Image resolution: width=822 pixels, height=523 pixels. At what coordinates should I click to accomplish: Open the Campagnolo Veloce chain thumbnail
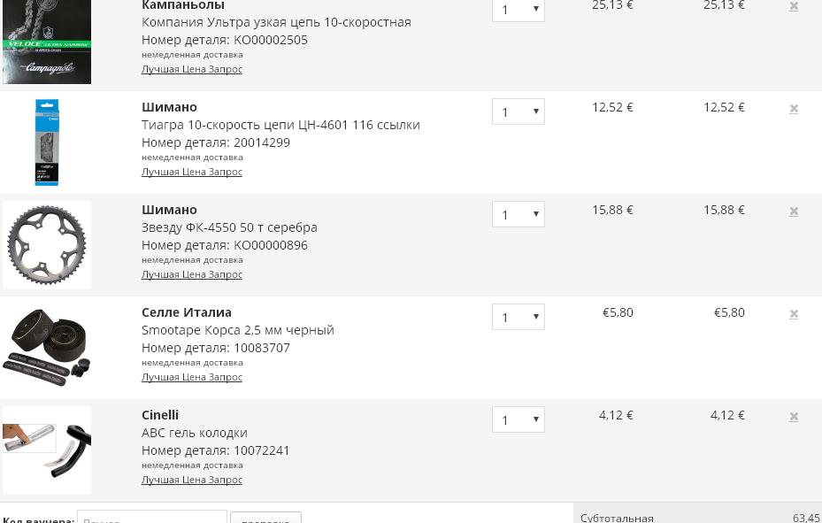coord(47,42)
